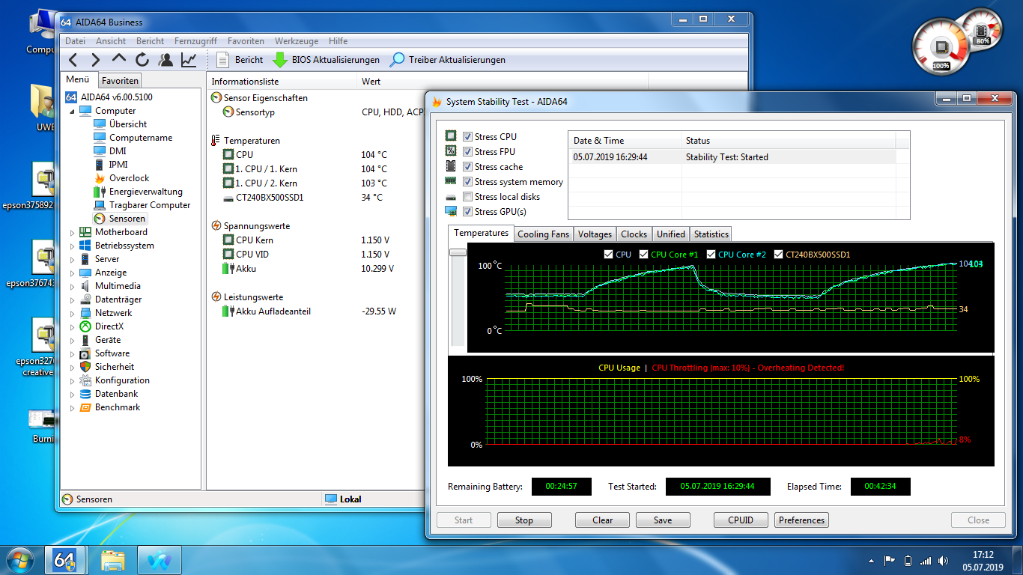The height and width of the screenshot is (575, 1023).
Task: Toggle the CPU graph checkbox
Action: 608,255
